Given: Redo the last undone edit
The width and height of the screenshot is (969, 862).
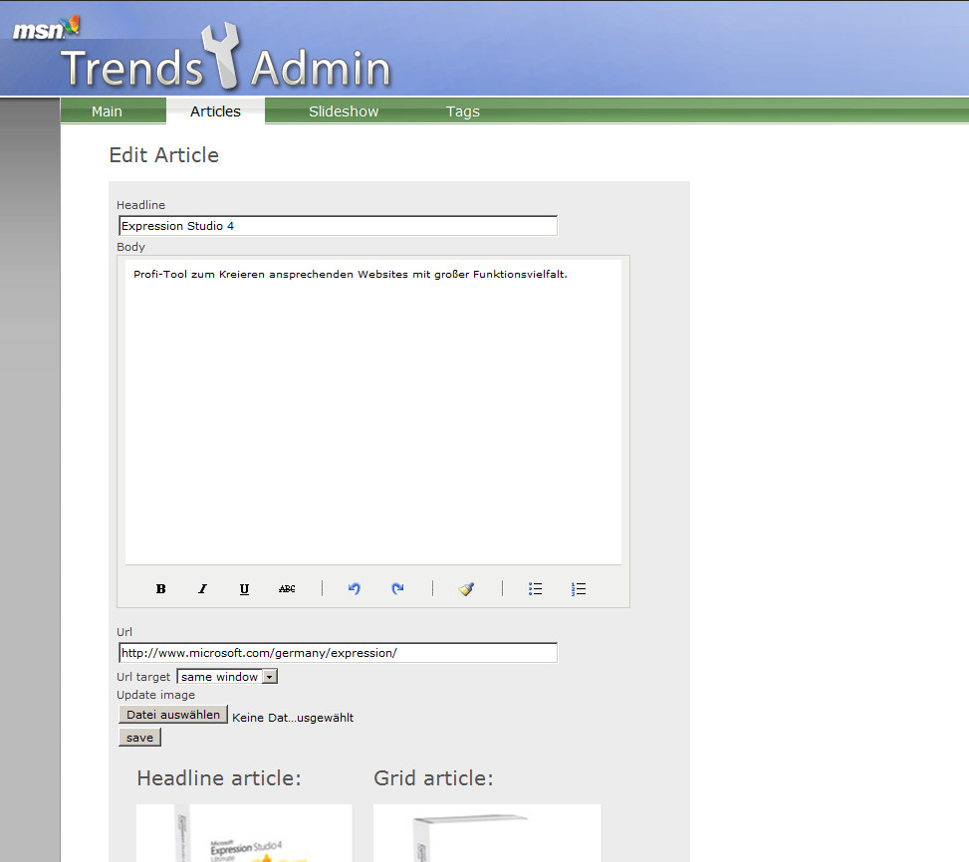Looking at the screenshot, I should pyautogui.click(x=397, y=588).
